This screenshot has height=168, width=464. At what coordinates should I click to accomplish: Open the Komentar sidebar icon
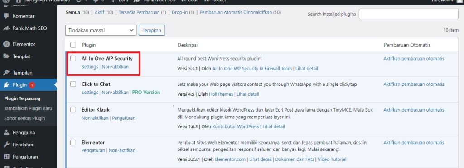pos(6,16)
